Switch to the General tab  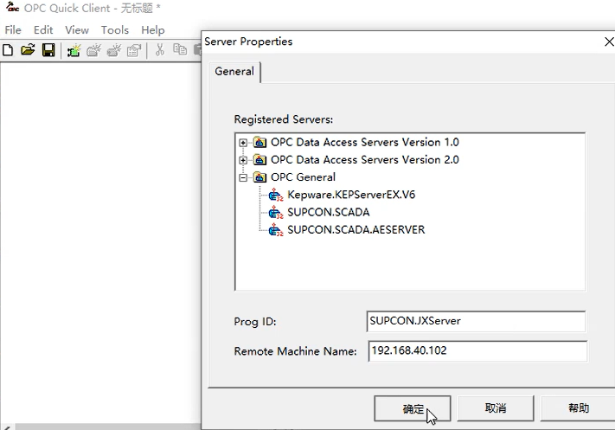click(x=234, y=72)
